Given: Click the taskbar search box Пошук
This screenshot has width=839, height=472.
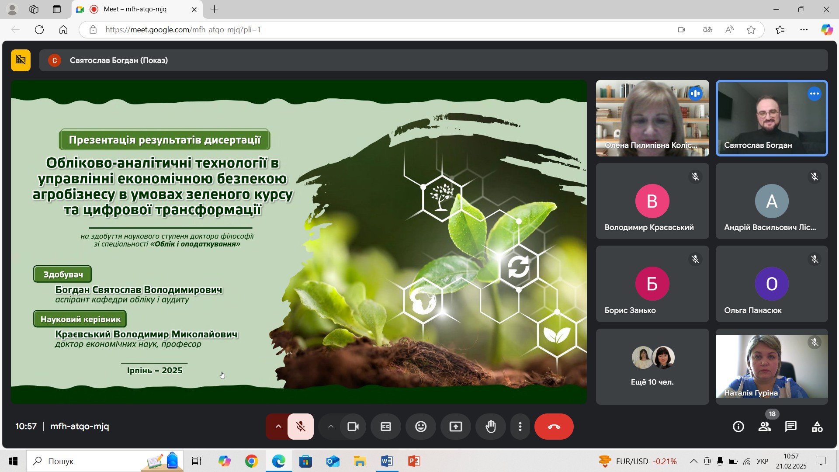Looking at the screenshot, I should 105,461.
